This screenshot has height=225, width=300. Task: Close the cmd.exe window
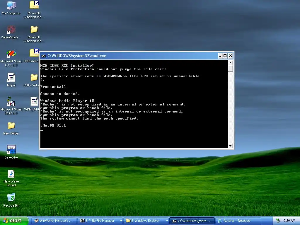pos(231,56)
